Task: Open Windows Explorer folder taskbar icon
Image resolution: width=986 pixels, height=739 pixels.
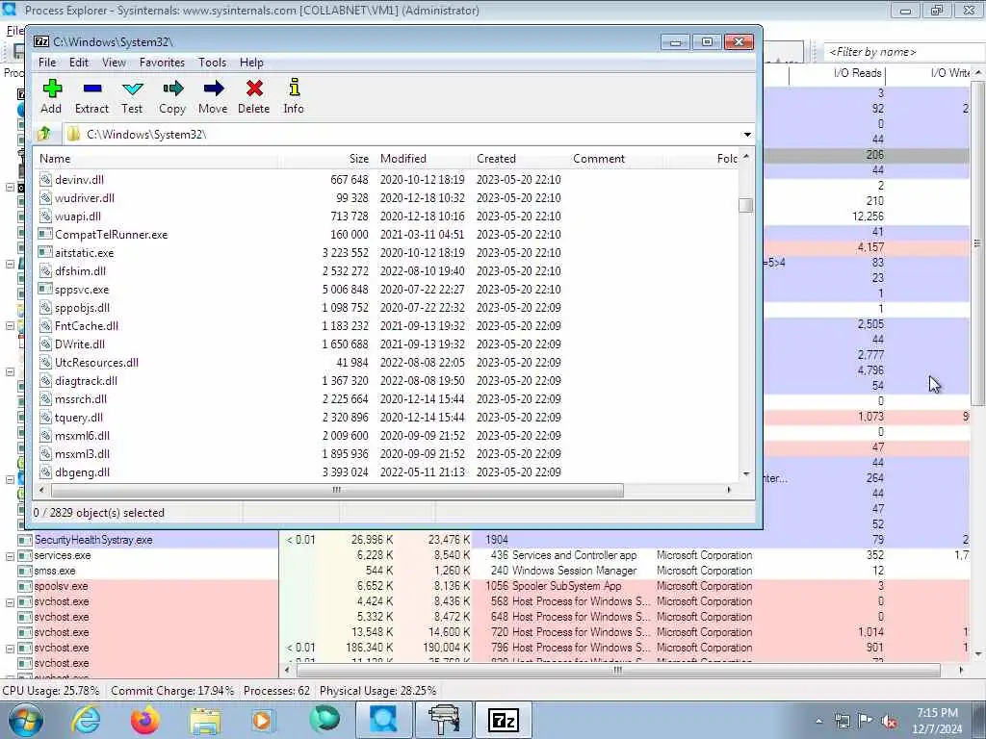Action: 205,720
